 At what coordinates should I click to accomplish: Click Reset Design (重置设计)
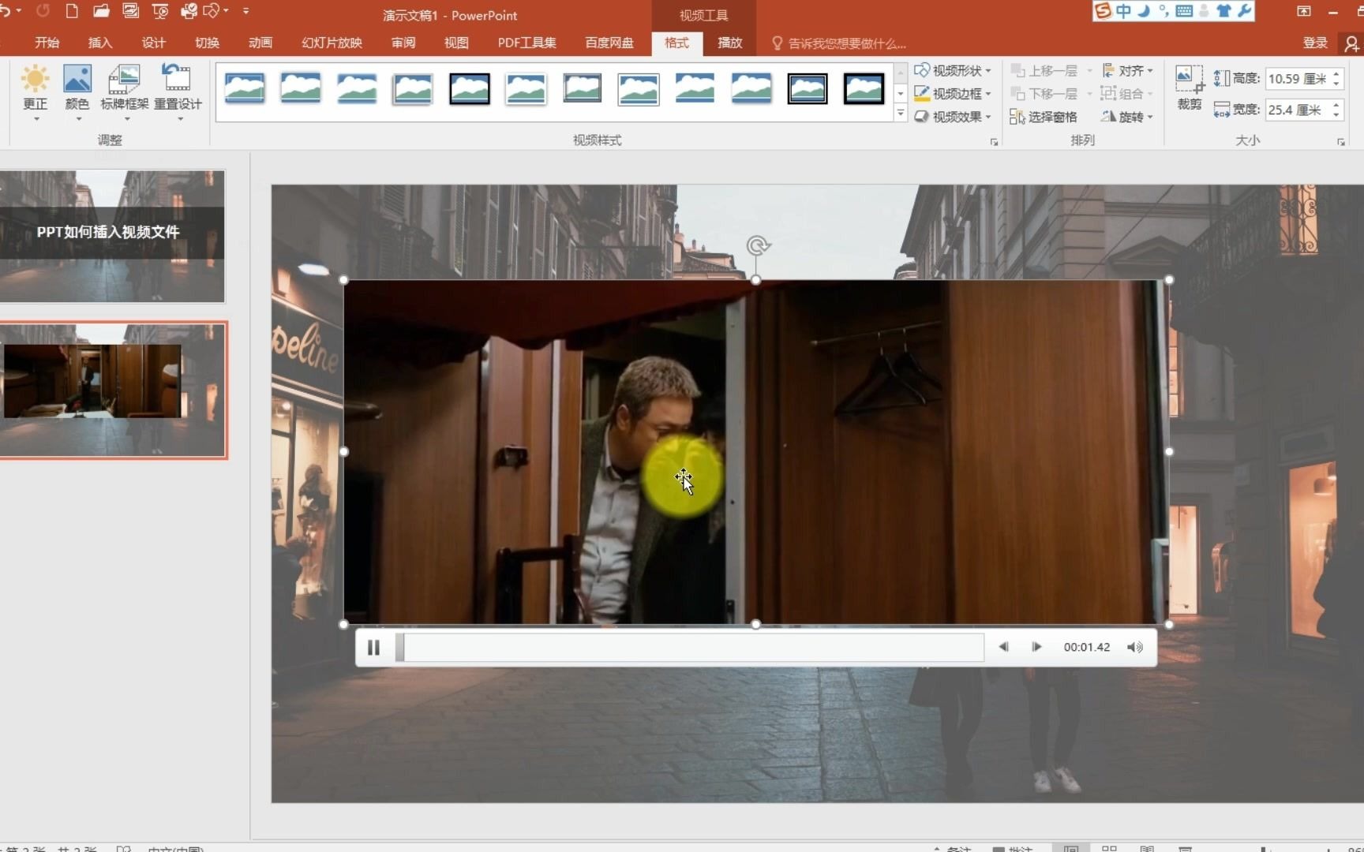tap(178, 92)
